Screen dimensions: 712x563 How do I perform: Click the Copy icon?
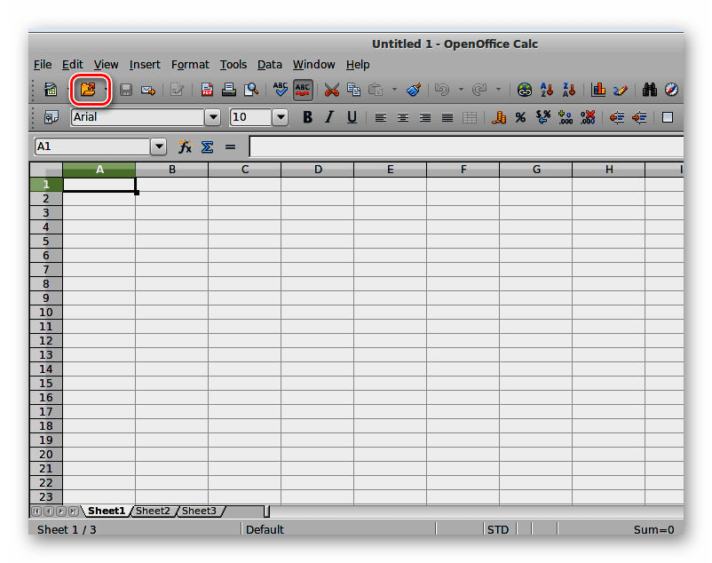353,90
